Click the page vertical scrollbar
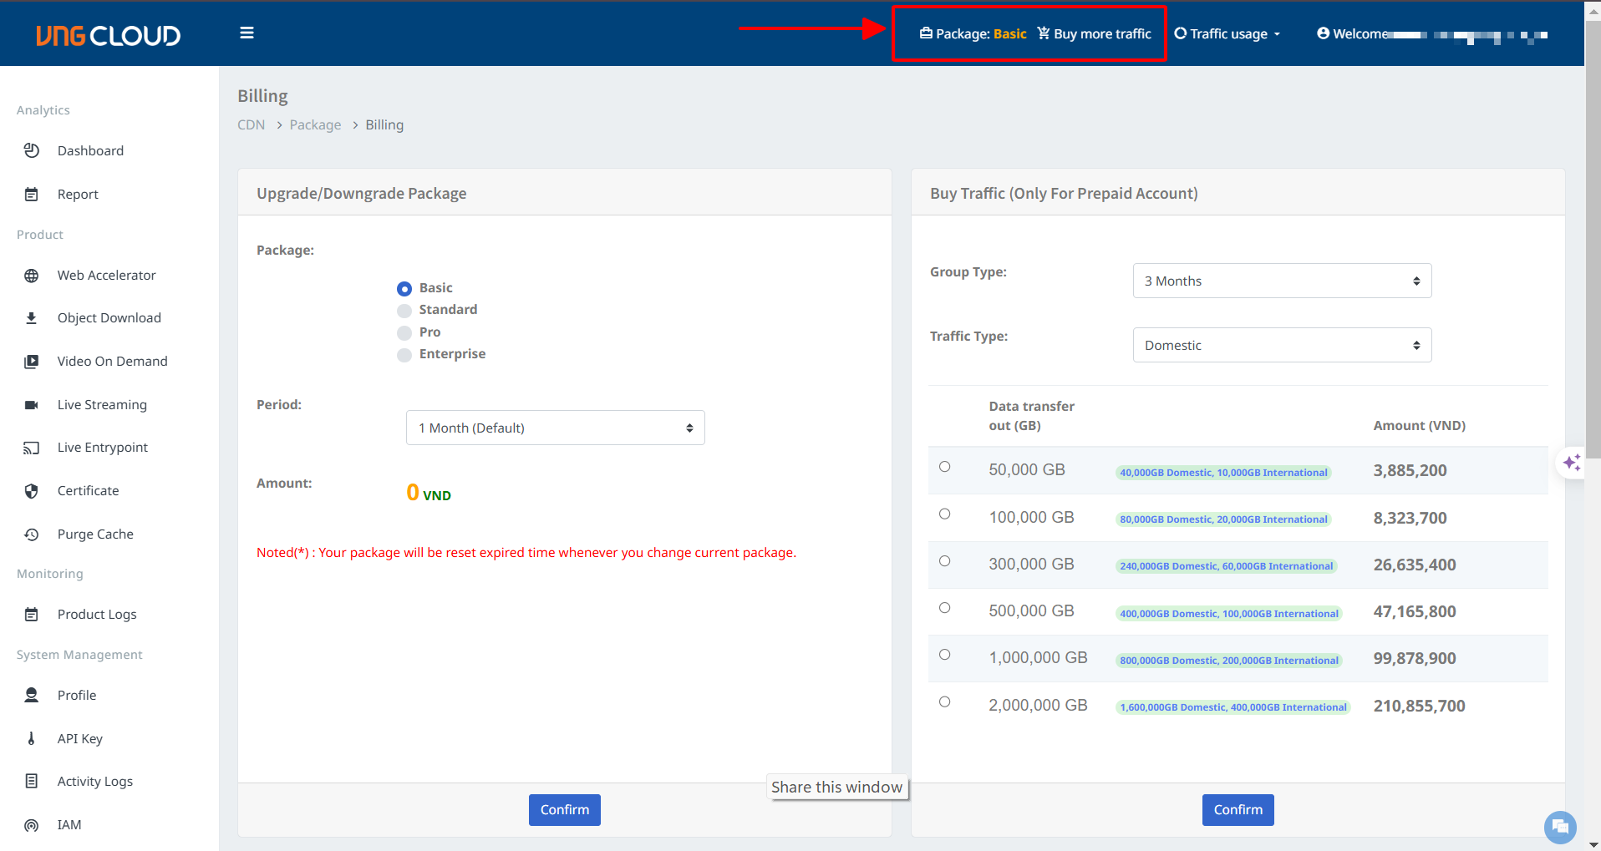Image resolution: width=1601 pixels, height=851 pixels. pyautogui.click(x=1593, y=251)
